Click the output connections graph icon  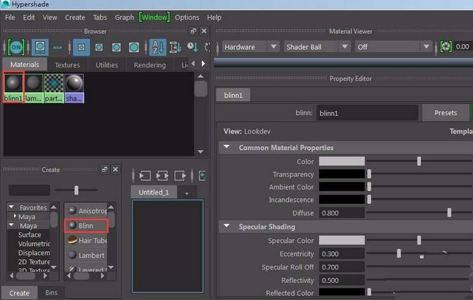(180, 175)
